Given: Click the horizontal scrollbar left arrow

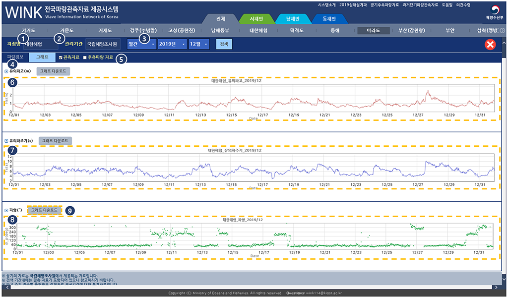Looking at the screenshot, I should tap(6, 287).
